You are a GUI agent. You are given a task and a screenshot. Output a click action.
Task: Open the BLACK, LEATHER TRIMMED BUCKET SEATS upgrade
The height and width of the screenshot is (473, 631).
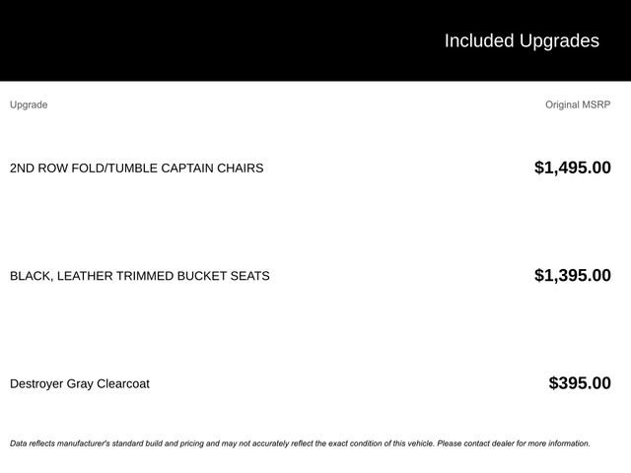pyautogui.click(x=139, y=276)
